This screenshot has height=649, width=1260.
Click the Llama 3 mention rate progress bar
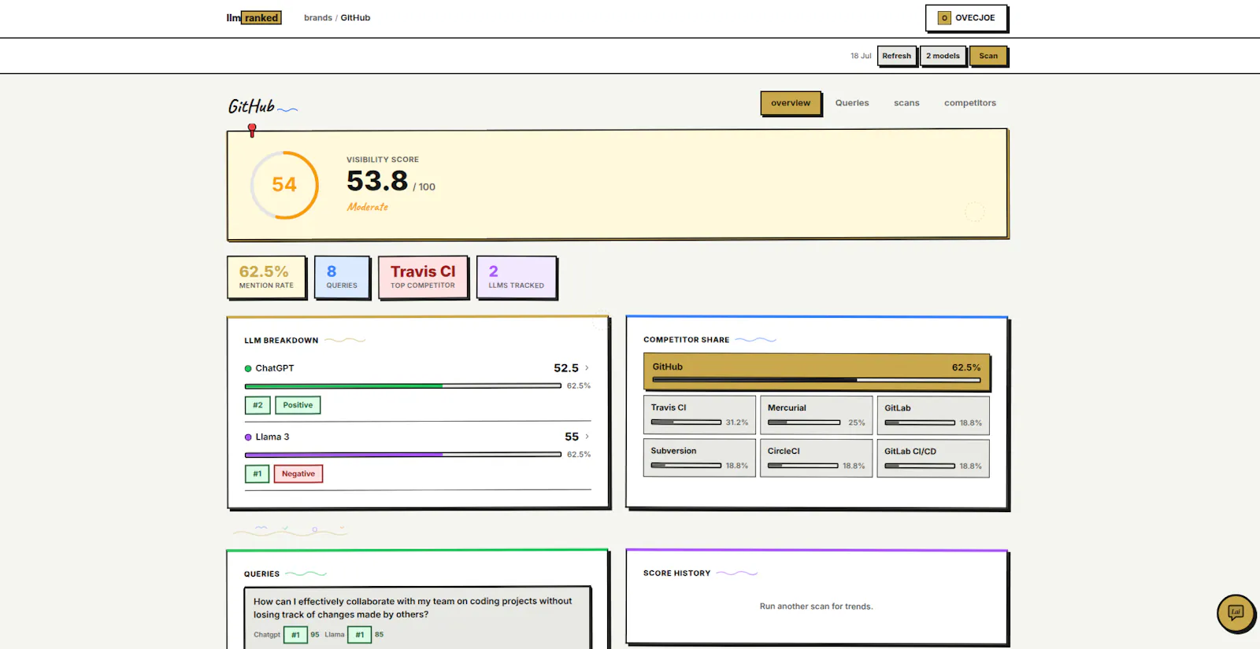(402, 454)
